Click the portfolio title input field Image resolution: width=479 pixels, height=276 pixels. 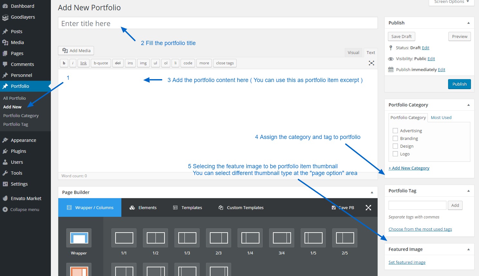click(x=218, y=23)
